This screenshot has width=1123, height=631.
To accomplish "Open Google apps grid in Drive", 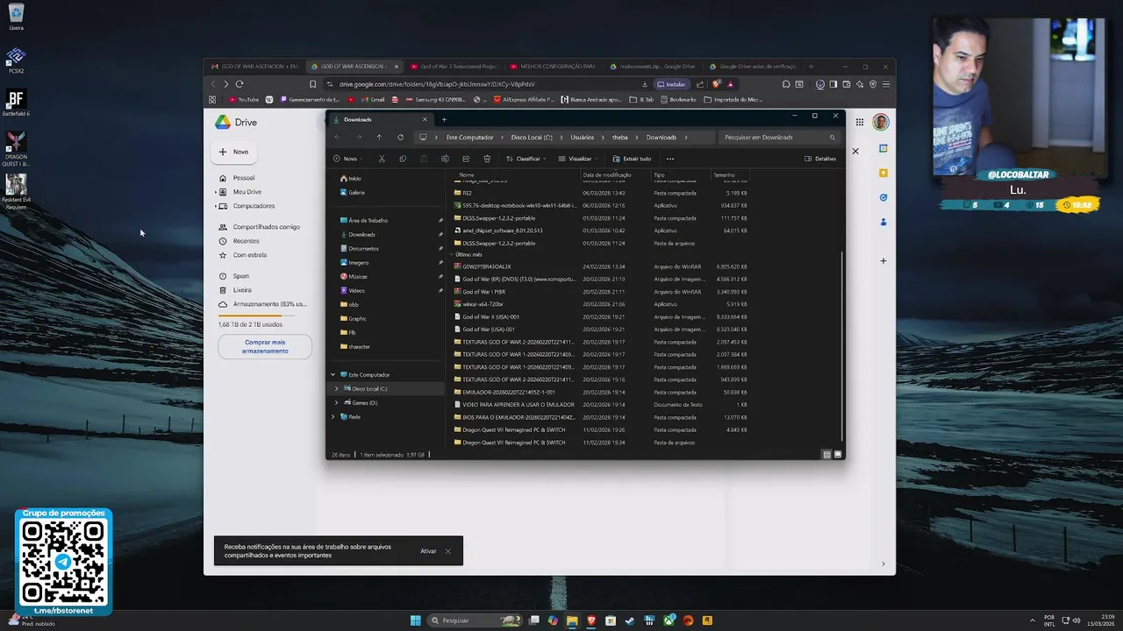I will (x=860, y=122).
